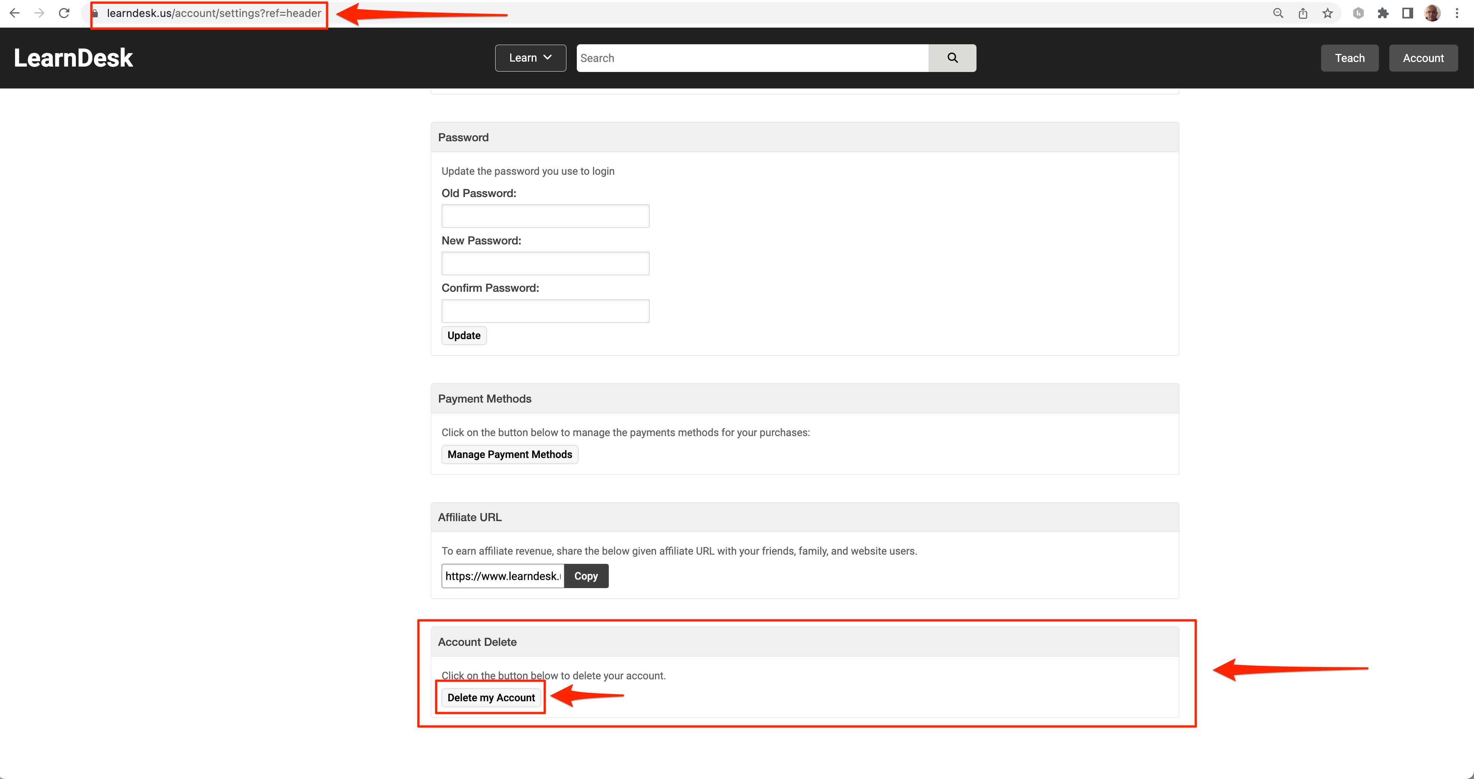The image size is (1474, 779).
Task: Click the 'To earn affiliate revenue' description text
Action: click(x=679, y=551)
